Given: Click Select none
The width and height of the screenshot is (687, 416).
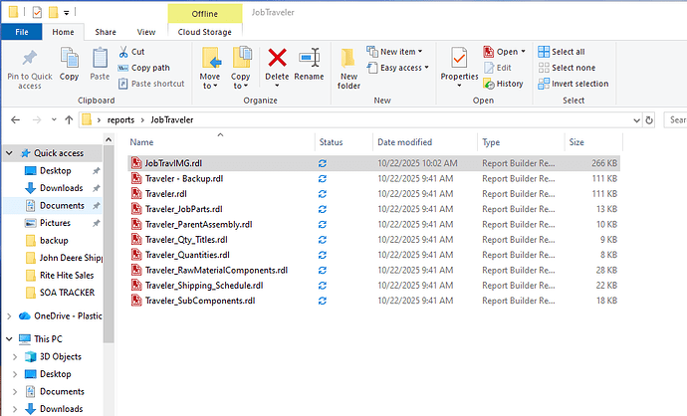Looking at the screenshot, I should (567, 68).
